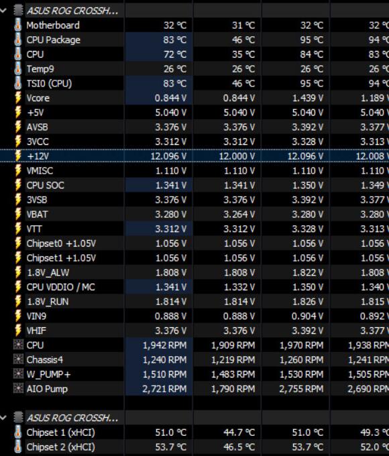Screen dimensions: 389x456
Task: Click the fan icon for AIO Pump
Action: [18, 388]
